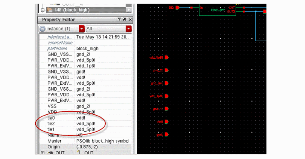Select the Origin property row
This screenshot has width=305, height=159.
tap(86, 147)
